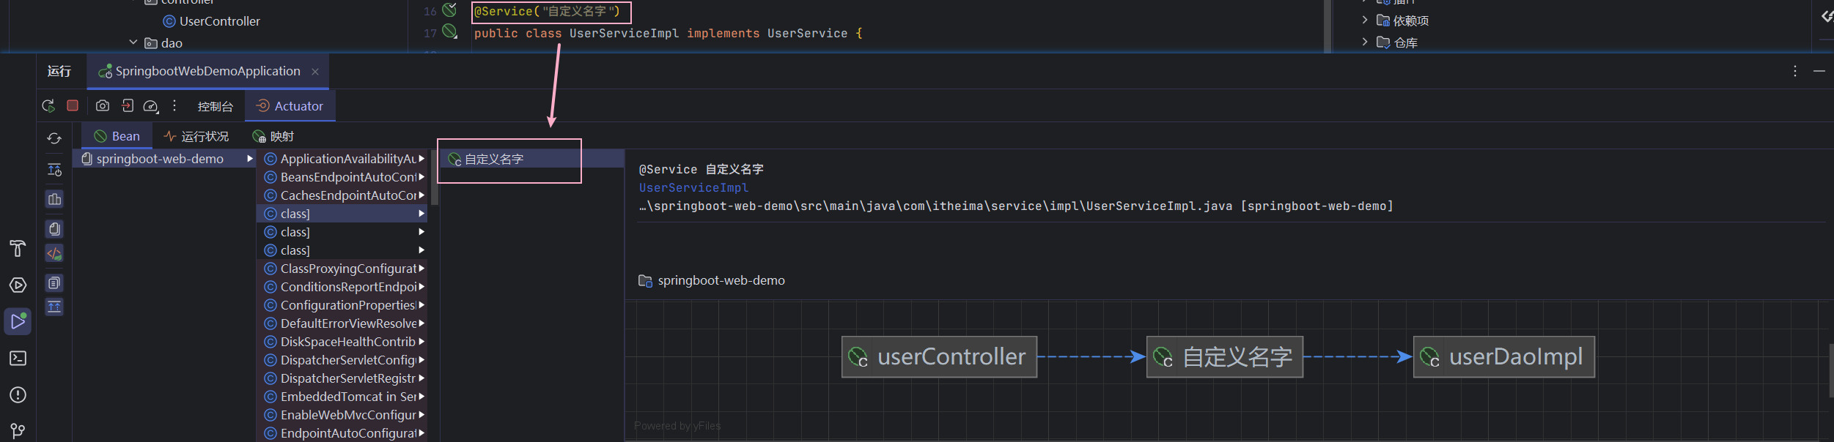Open the Build hammer tool window
Image resolution: width=1834 pixels, height=442 pixels.
18,249
